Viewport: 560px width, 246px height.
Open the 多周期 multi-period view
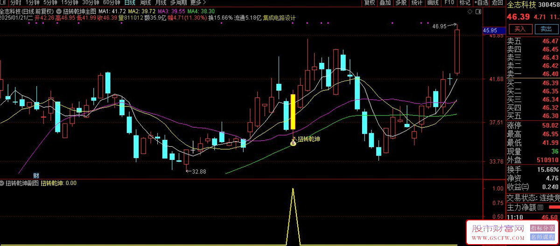pyautogui.click(x=179, y=3)
